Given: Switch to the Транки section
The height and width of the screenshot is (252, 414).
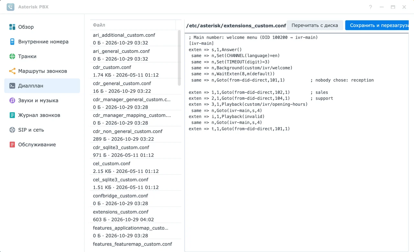Looking at the screenshot, I should coord(42,56).
